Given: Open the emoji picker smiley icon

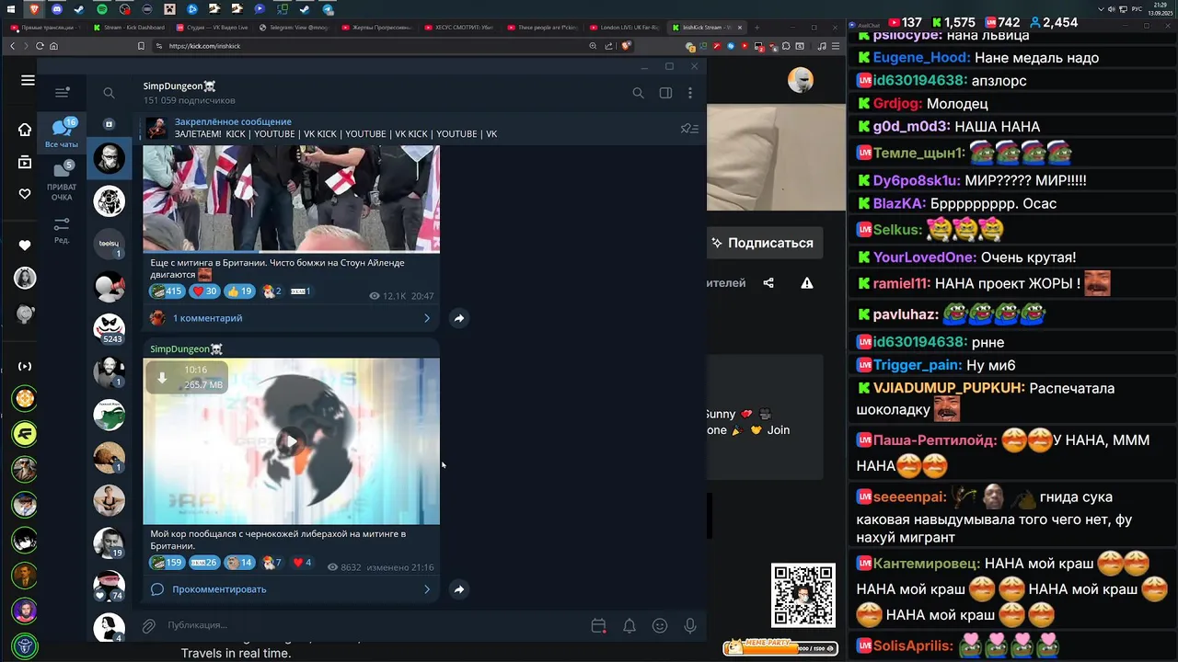Looking at the screenshot, I should click(660, 626).
